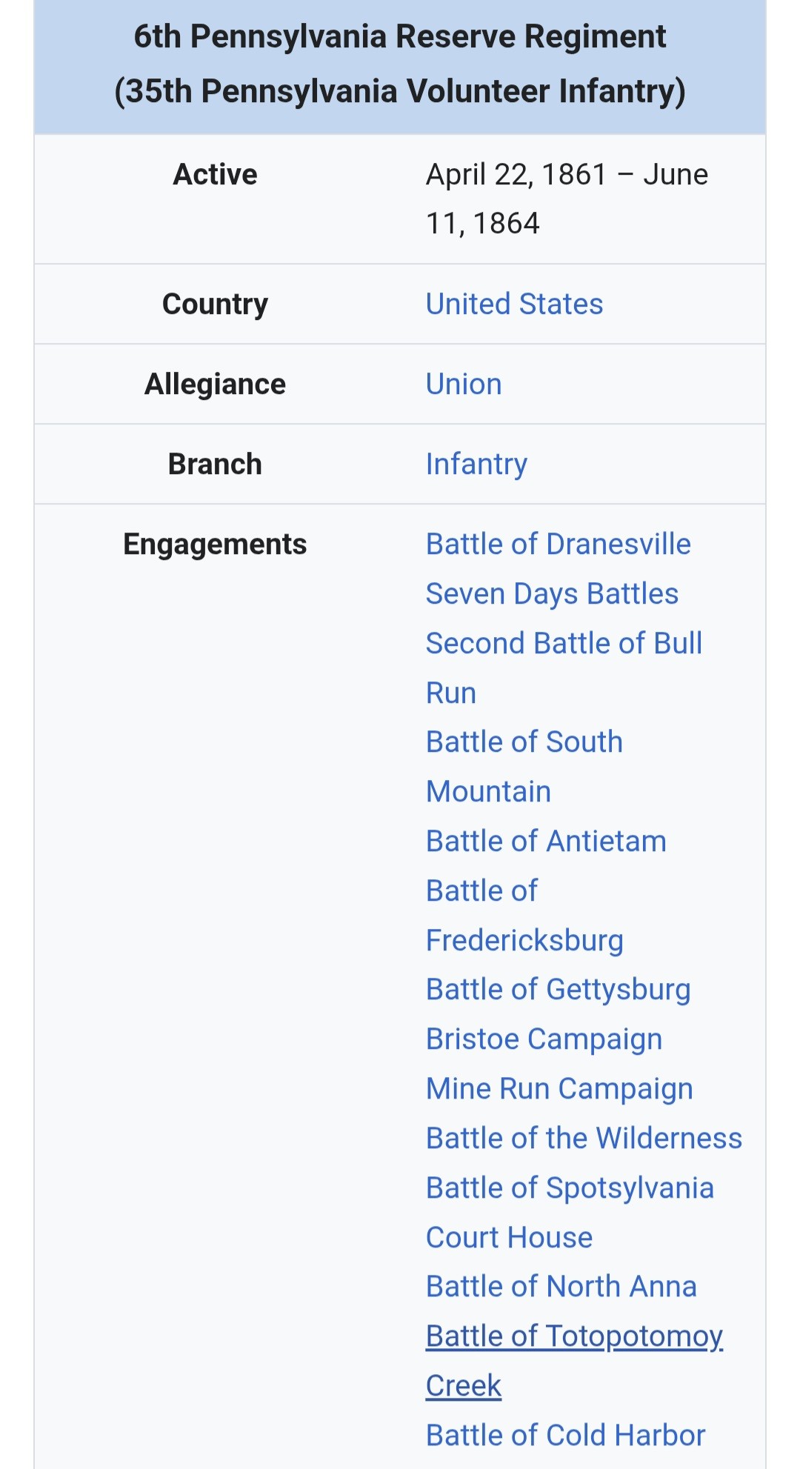Open the Battle of Cold Harbor link
This screenshot has height=1469, width=800.
click(x=565, y=1435)
